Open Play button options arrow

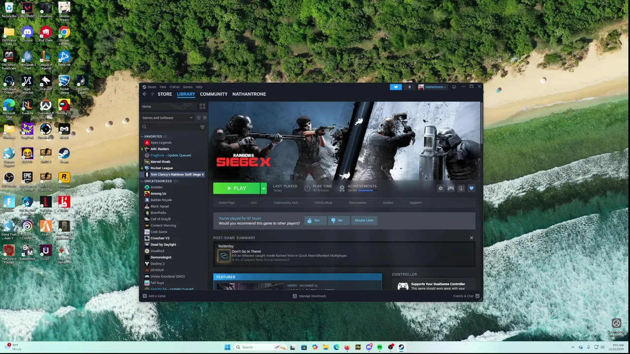point(263,188)
